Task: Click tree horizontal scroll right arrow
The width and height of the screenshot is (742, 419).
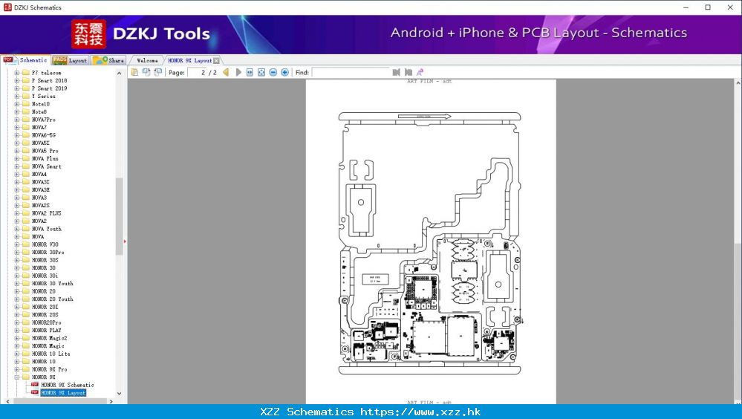Action: pos(111,401)
